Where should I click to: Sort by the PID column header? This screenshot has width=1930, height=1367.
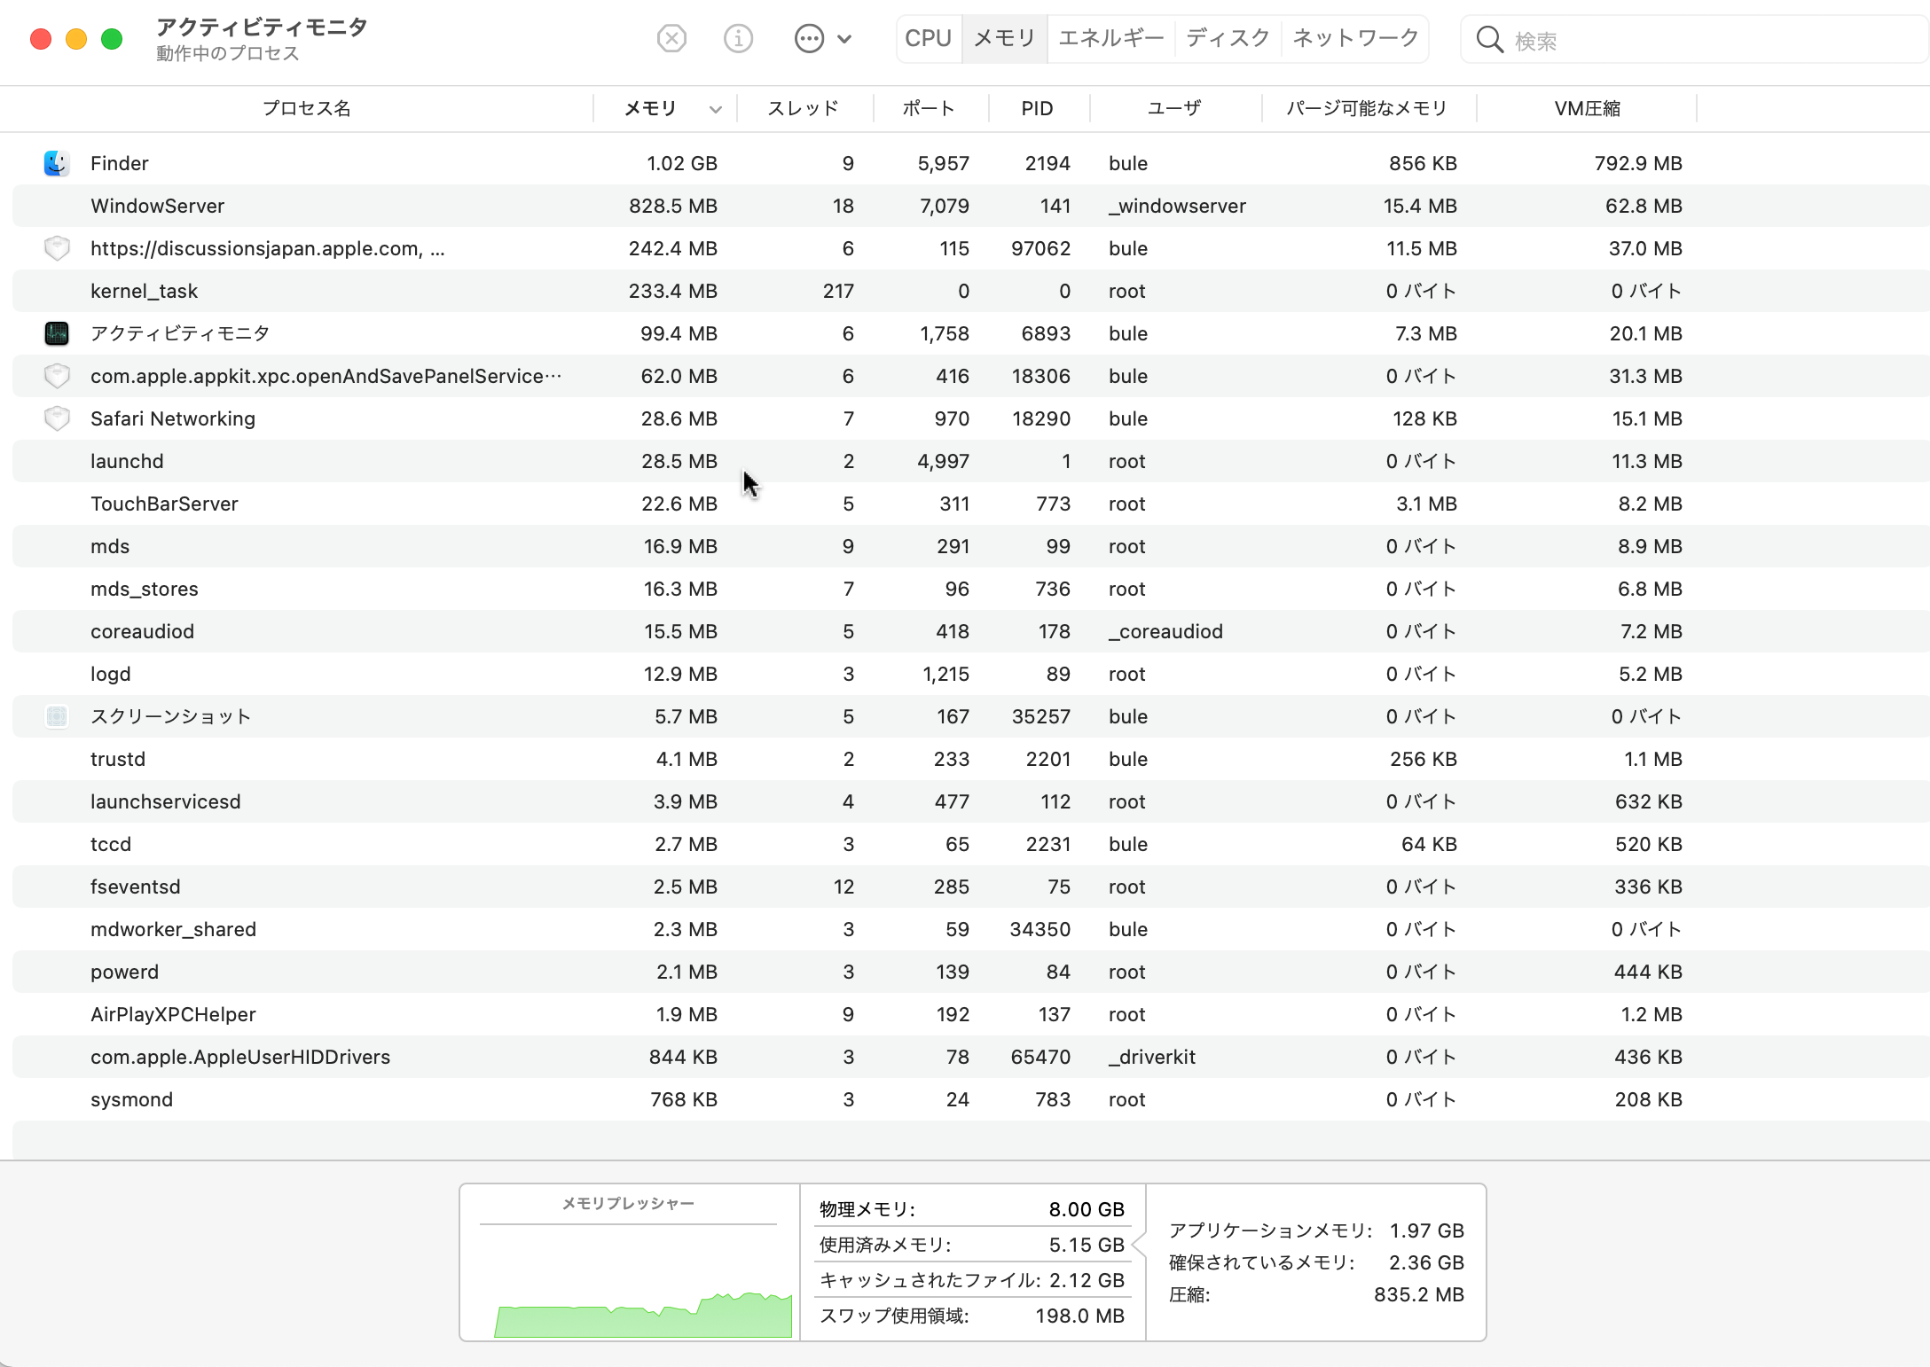click(1037, 108)
